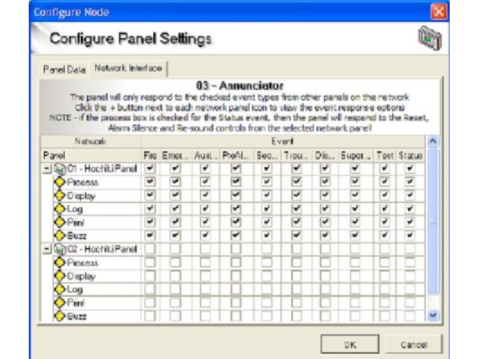Click the yellow Display icon under panel 01
This screenshot has height=359, width=479.
(x=60, y=196)
